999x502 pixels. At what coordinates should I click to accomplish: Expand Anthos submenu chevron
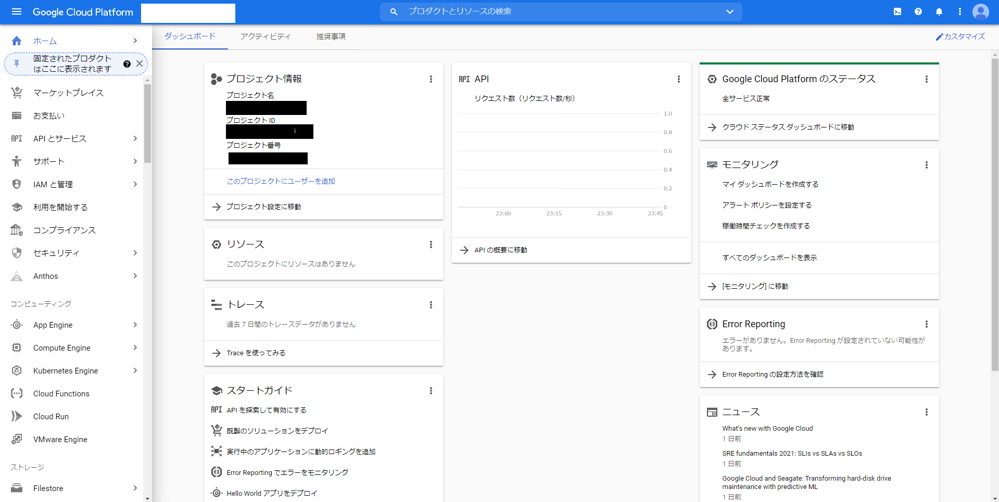point(135,276)
